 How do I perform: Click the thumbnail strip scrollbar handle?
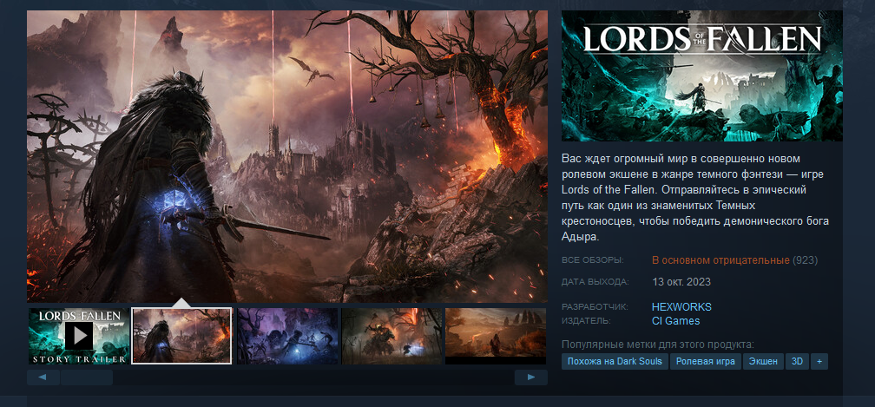[x=87, y=377]
